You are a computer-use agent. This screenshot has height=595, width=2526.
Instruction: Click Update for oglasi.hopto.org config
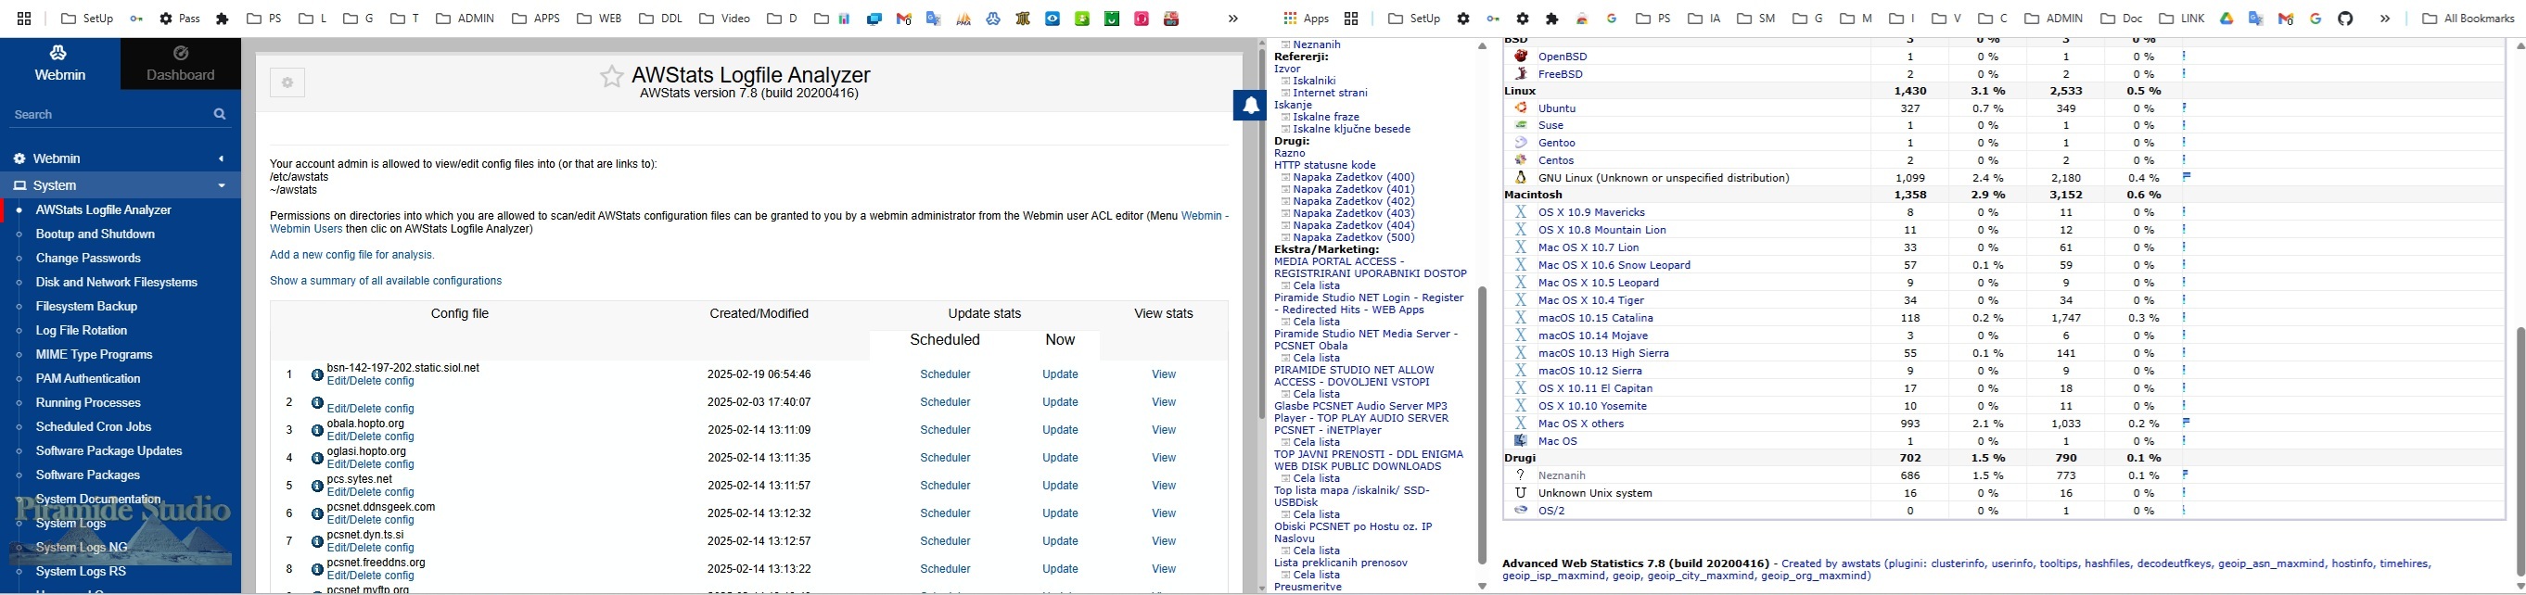click(1060, 458)
